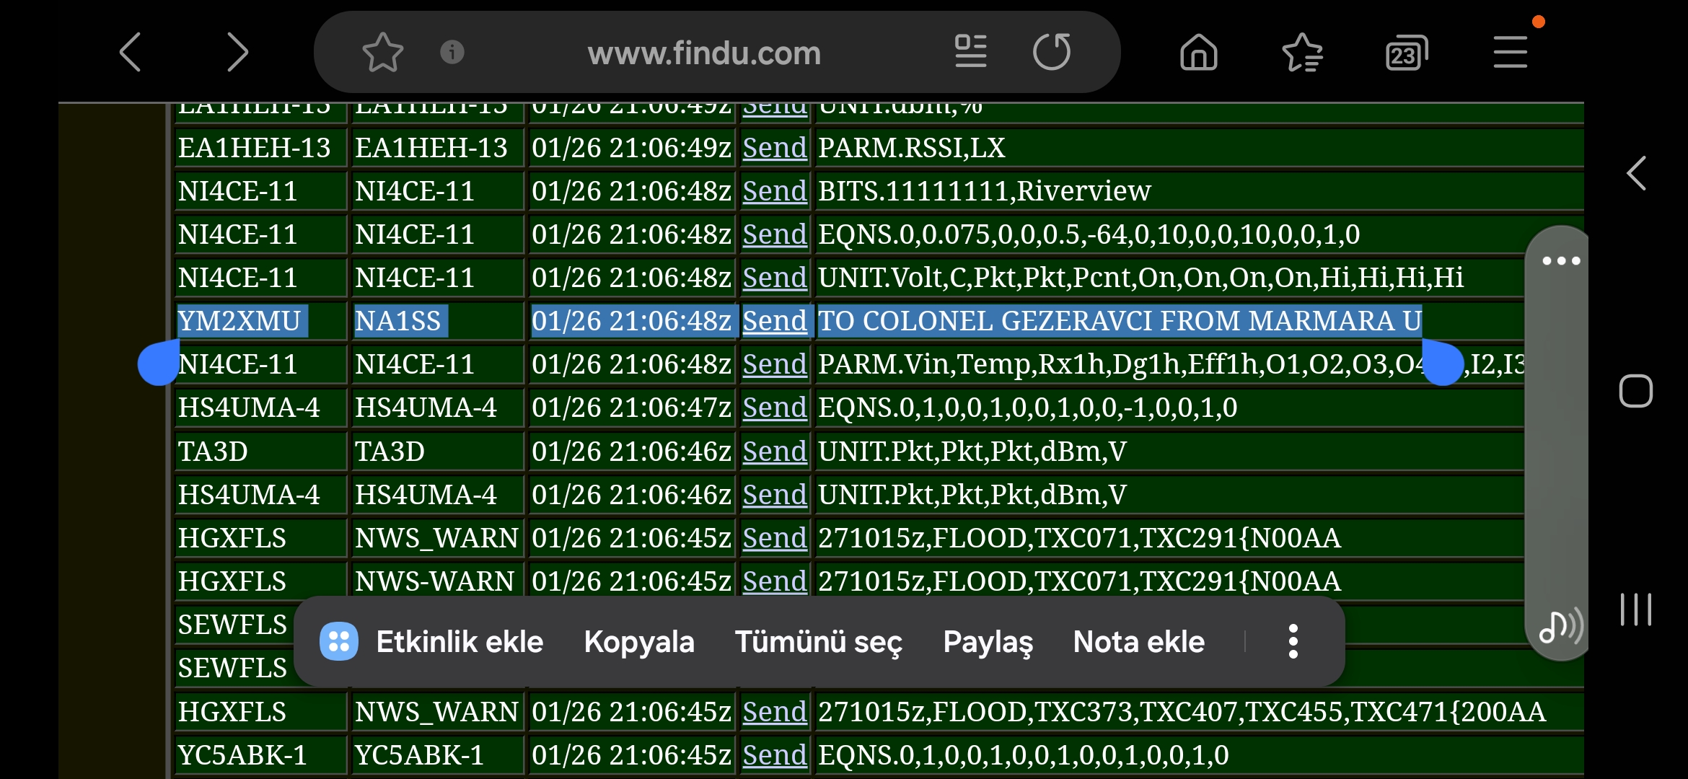The width and height of the screenshot is (1688, 779).
Task: Click Send link in TA3D row
Action: coord(775,452)
